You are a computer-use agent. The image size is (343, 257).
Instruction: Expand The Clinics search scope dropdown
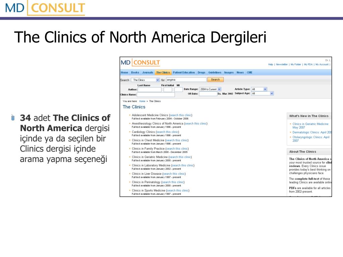(145, 80)
